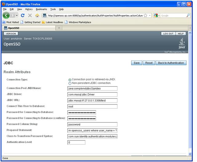Open the Tools menu

(53, 9)
